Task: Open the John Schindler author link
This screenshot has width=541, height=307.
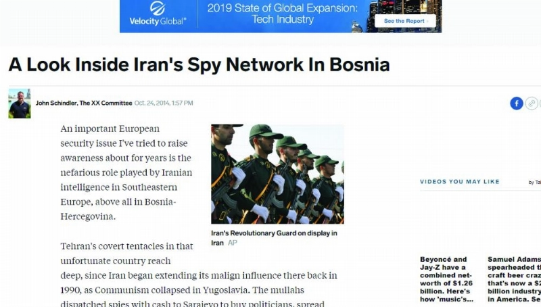Action: pos(56,103)
